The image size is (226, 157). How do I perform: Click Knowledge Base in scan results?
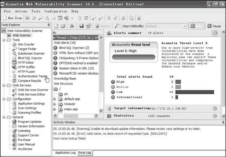[65, 79]
